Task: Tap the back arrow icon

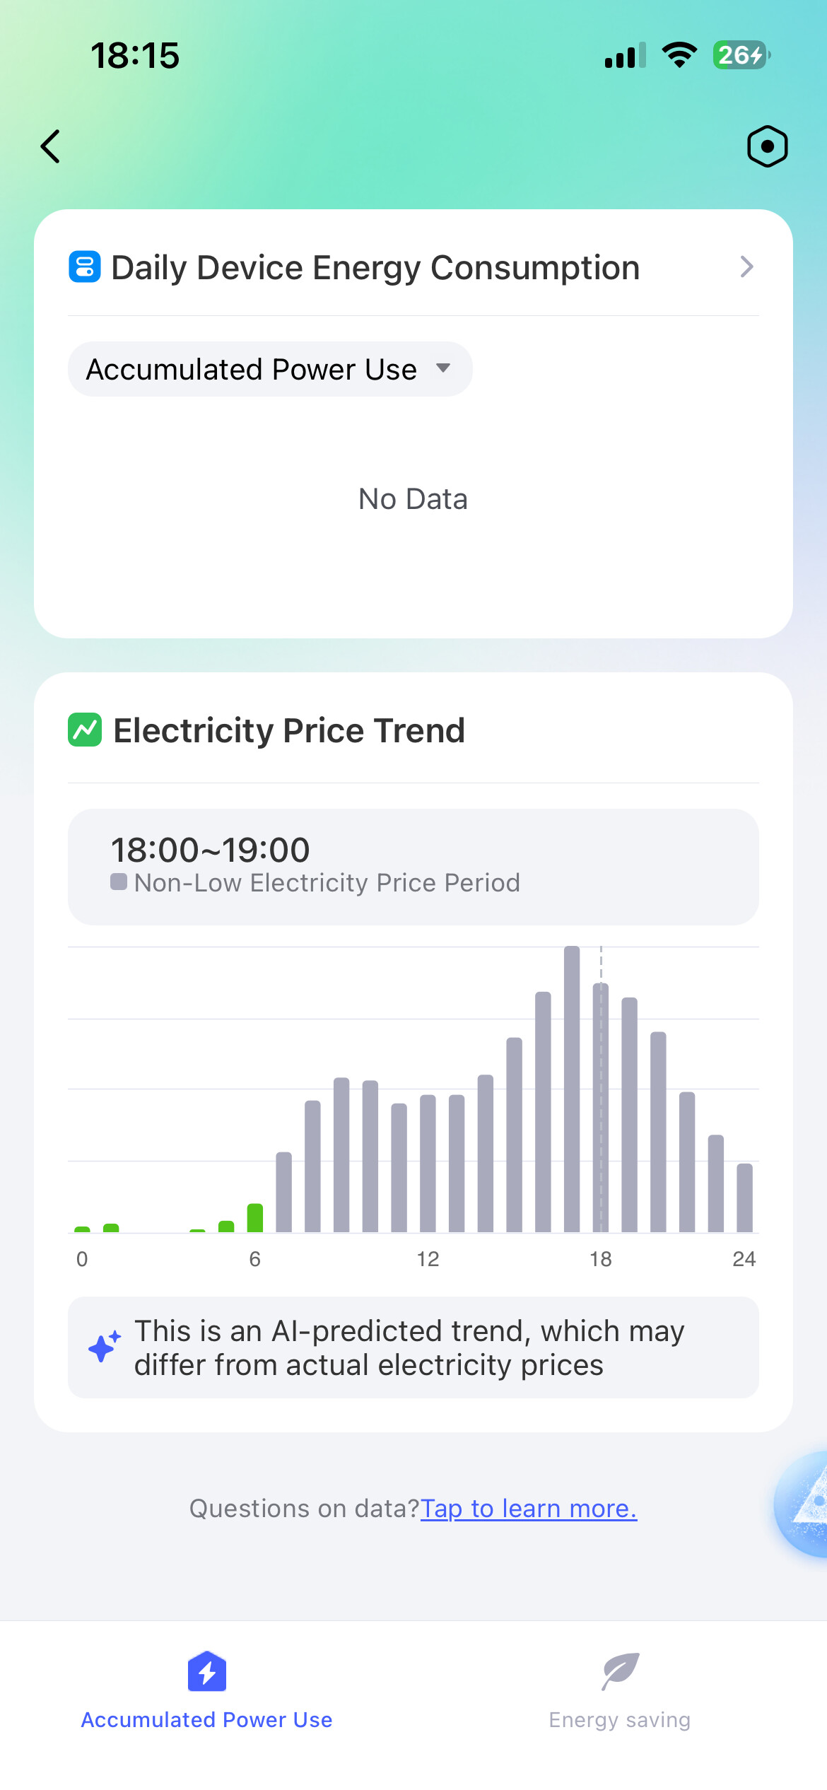Action: [x=51, y=146]
